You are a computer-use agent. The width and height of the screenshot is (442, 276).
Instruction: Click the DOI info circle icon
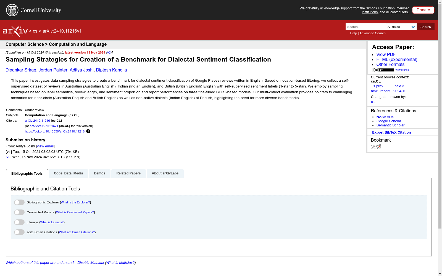coord(88,131)
